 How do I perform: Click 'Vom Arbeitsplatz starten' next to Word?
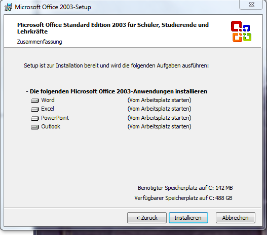pos(160,100)
